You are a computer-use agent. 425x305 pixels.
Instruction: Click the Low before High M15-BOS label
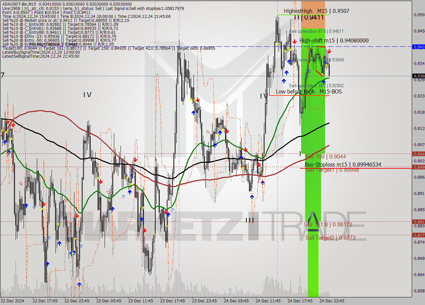308,91
